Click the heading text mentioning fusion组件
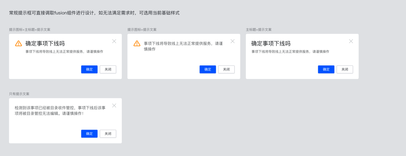Viewport: 406px width, 156px height. [94, 13]
